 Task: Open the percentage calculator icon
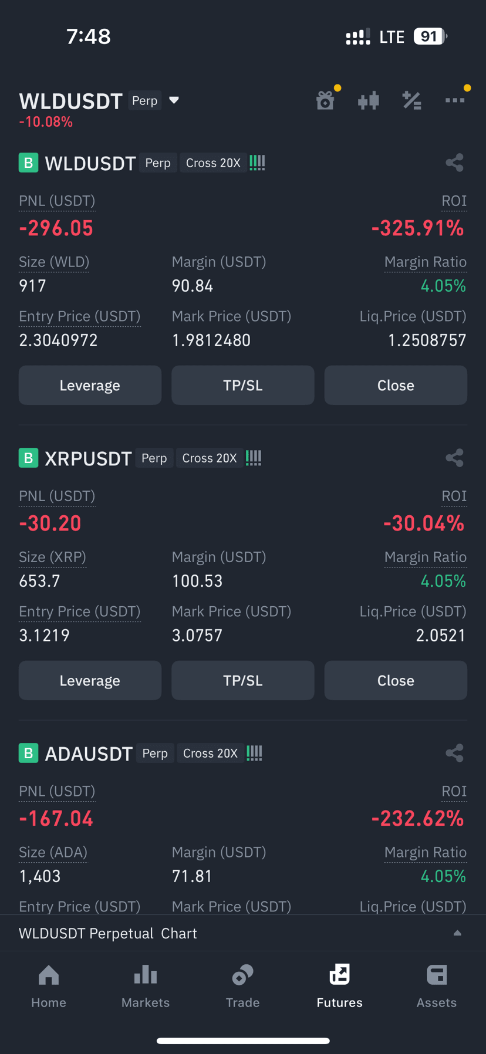[411, 100]
